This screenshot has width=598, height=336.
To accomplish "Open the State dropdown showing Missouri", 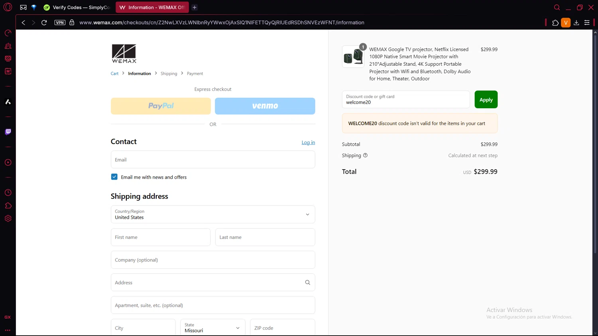I will pos(212,328).
